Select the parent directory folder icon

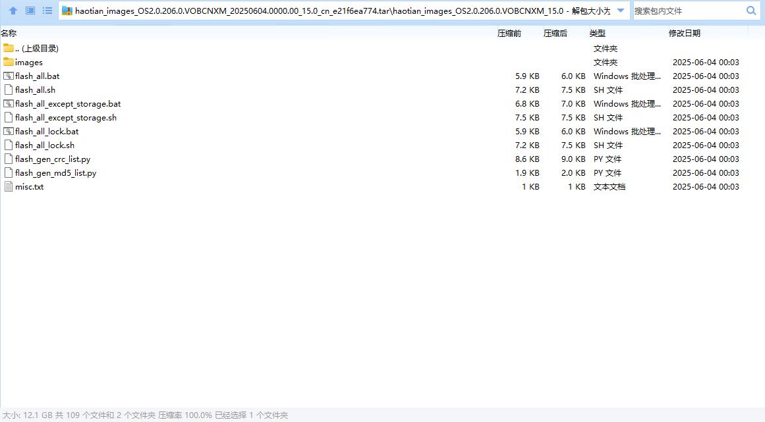click(9, 48)
